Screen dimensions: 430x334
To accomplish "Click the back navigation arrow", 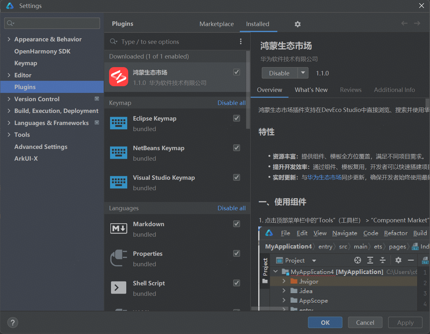I will [x=404, y=23].
